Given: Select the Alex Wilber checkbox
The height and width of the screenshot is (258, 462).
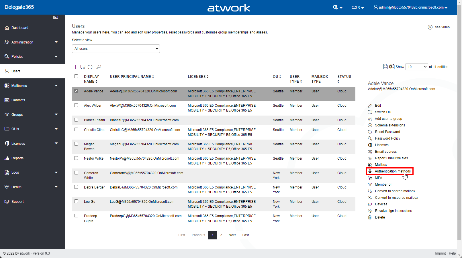Looking at the screenshot, I should [x=76, y=105].
